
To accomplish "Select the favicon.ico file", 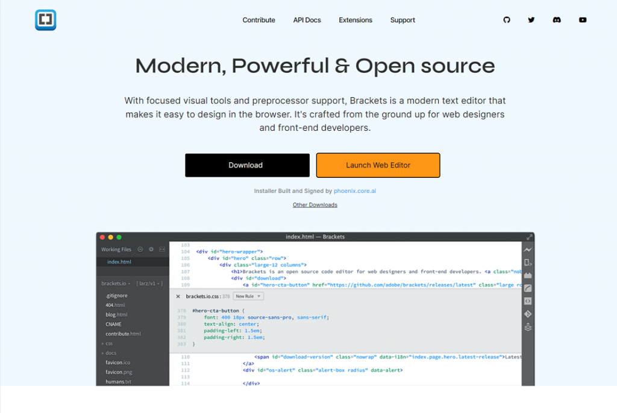I will point(117,362).
